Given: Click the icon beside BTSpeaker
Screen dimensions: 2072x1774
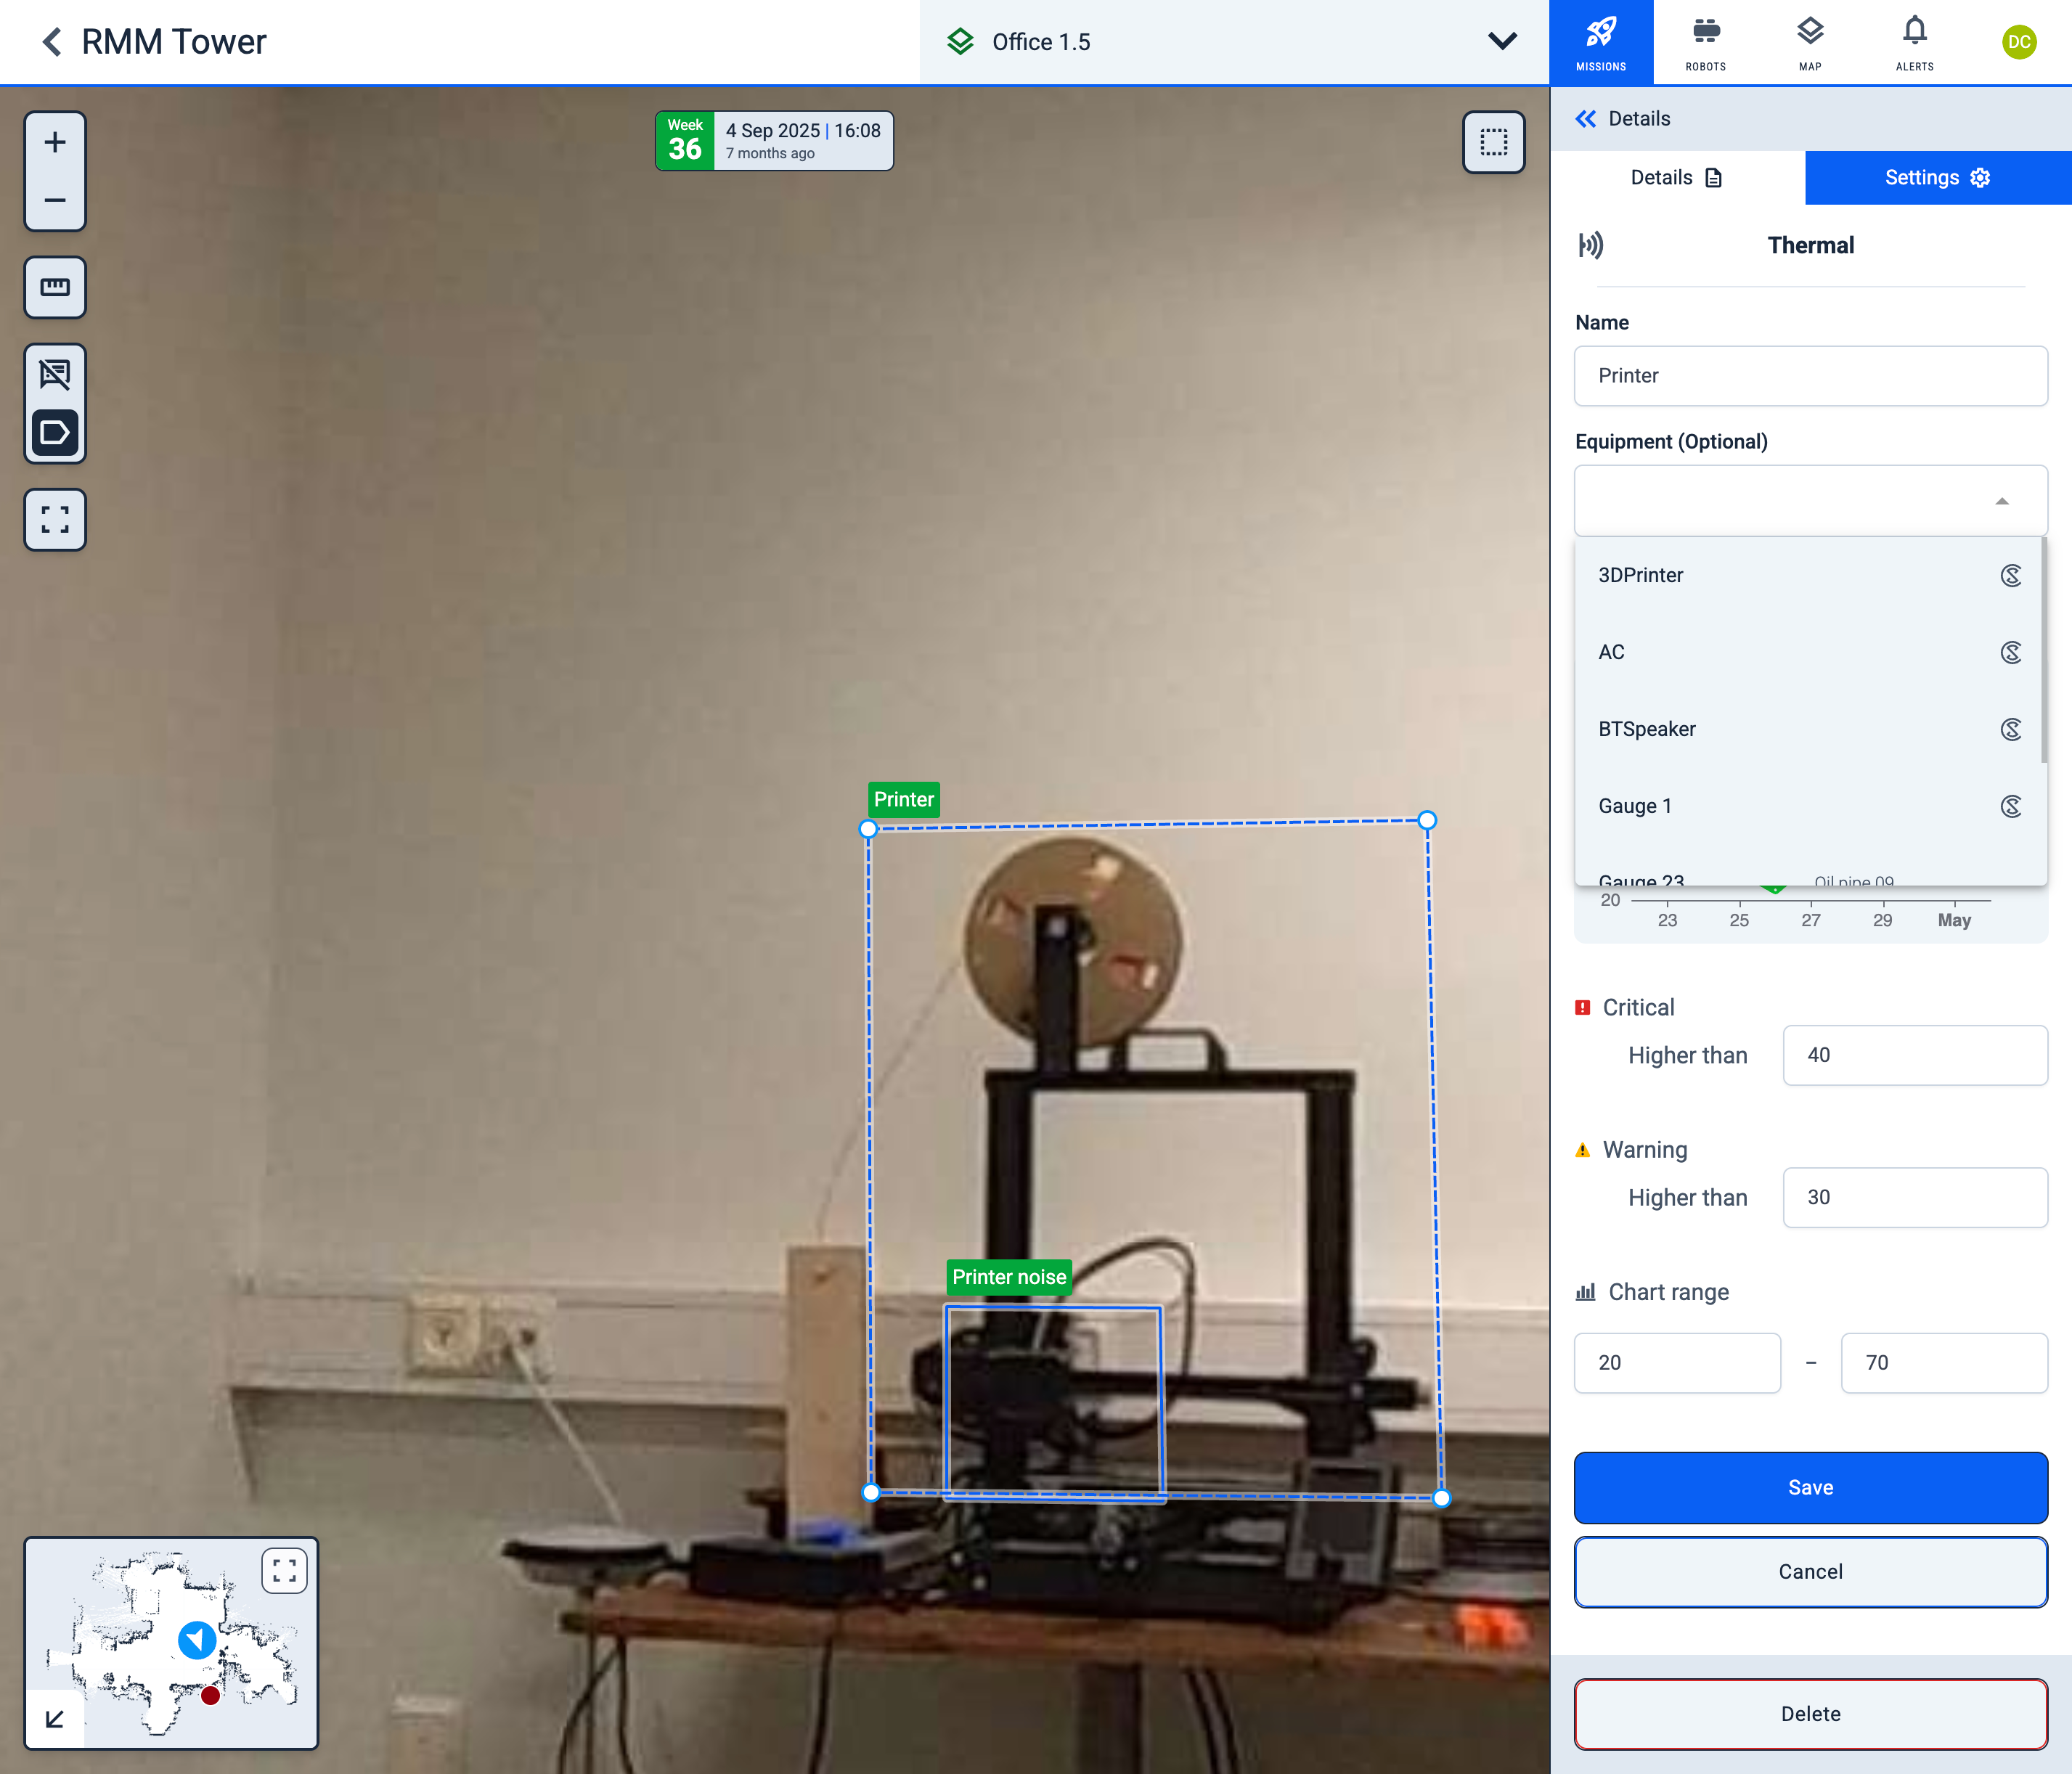Looking at the screenshot, I should click(2011, 729).
